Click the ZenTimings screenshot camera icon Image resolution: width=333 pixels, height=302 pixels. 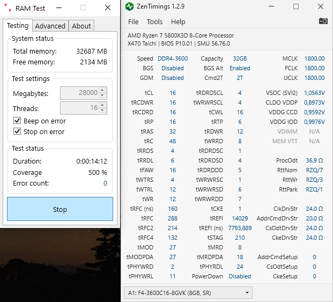[x=323, y=21]
